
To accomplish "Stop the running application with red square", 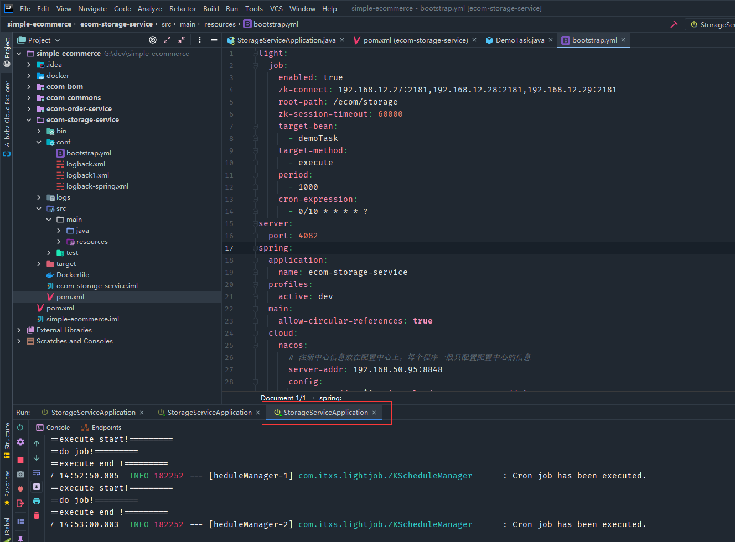I will [x=20, y=460].
